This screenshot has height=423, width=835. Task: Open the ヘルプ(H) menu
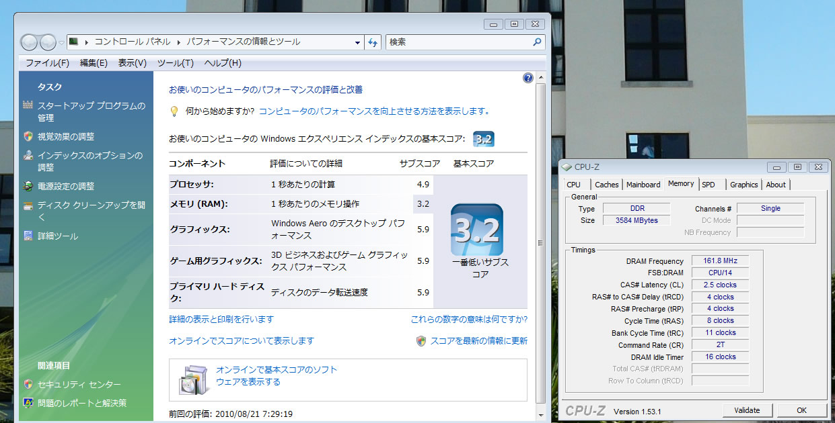223,63
